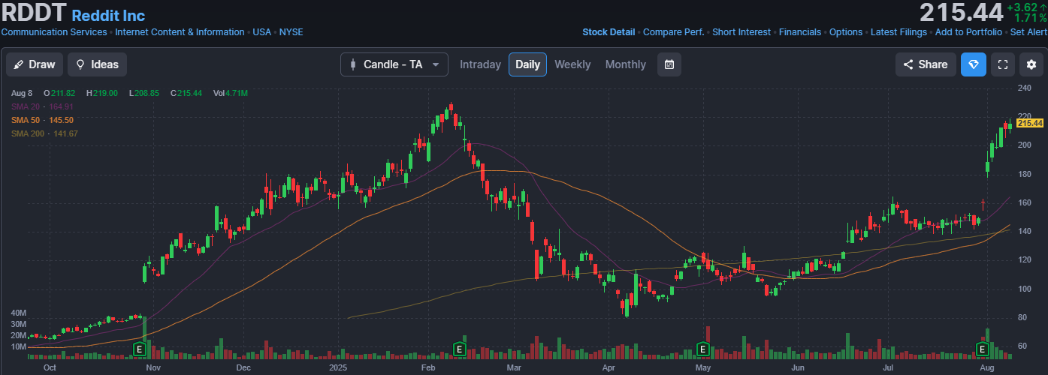Select the Weekly timeframe
Viewport: 1048px width, 375px height.
point(572,64)
